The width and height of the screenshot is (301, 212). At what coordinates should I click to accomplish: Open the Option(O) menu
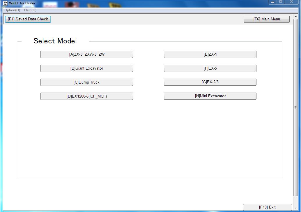click(x=12, y=10)
